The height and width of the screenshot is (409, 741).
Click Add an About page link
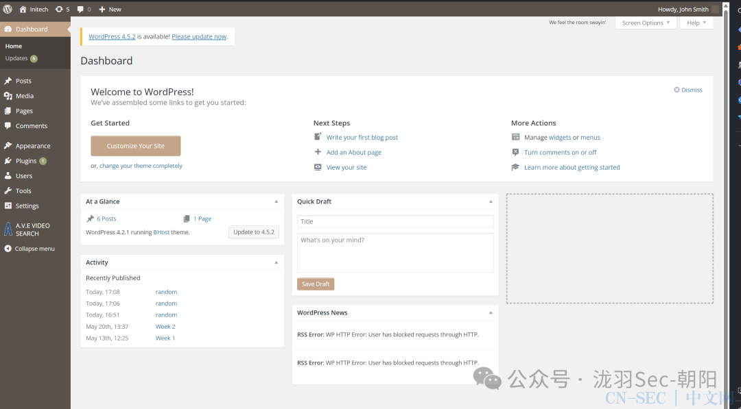[354, 152]
